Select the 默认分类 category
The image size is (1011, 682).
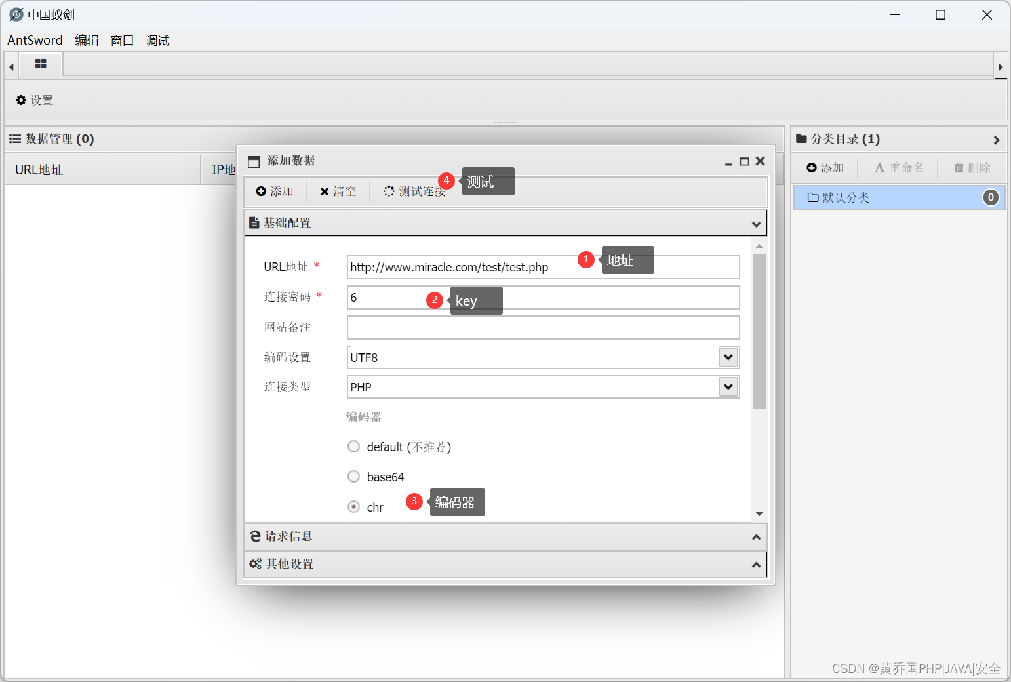[899, 197]
